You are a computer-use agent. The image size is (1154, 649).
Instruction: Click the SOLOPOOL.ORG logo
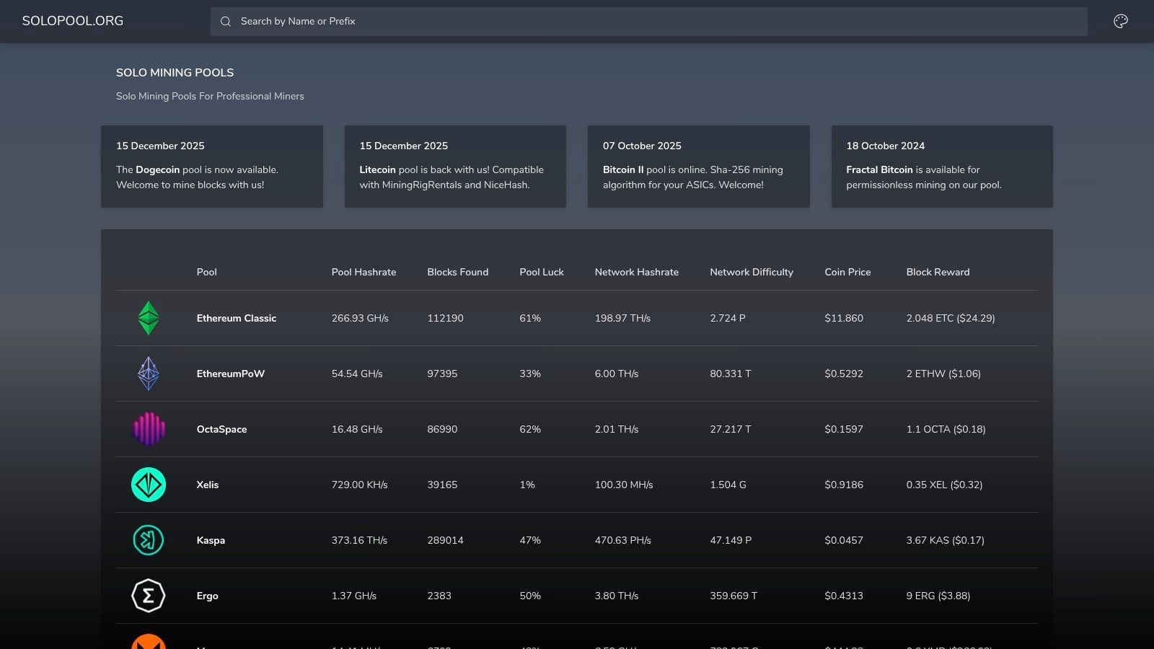tap(72, 21)
